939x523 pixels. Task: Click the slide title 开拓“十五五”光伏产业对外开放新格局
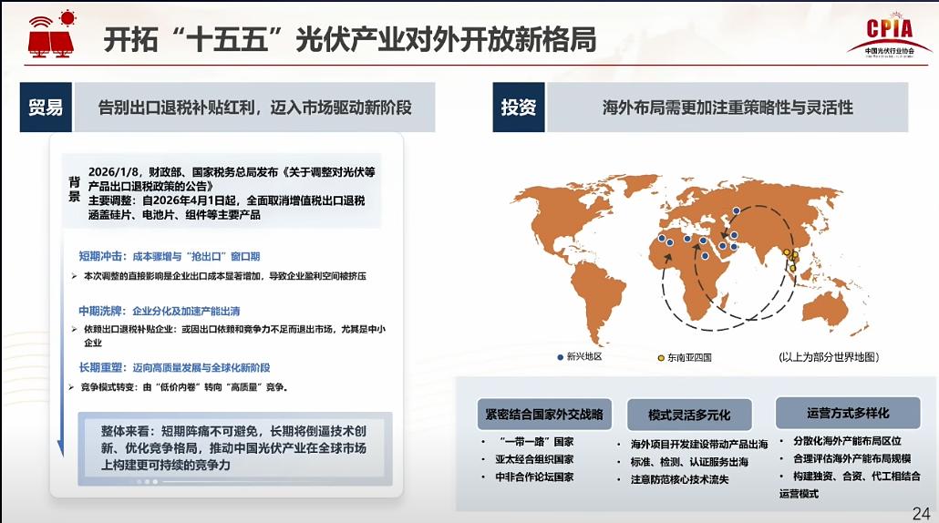coord(349,40)
